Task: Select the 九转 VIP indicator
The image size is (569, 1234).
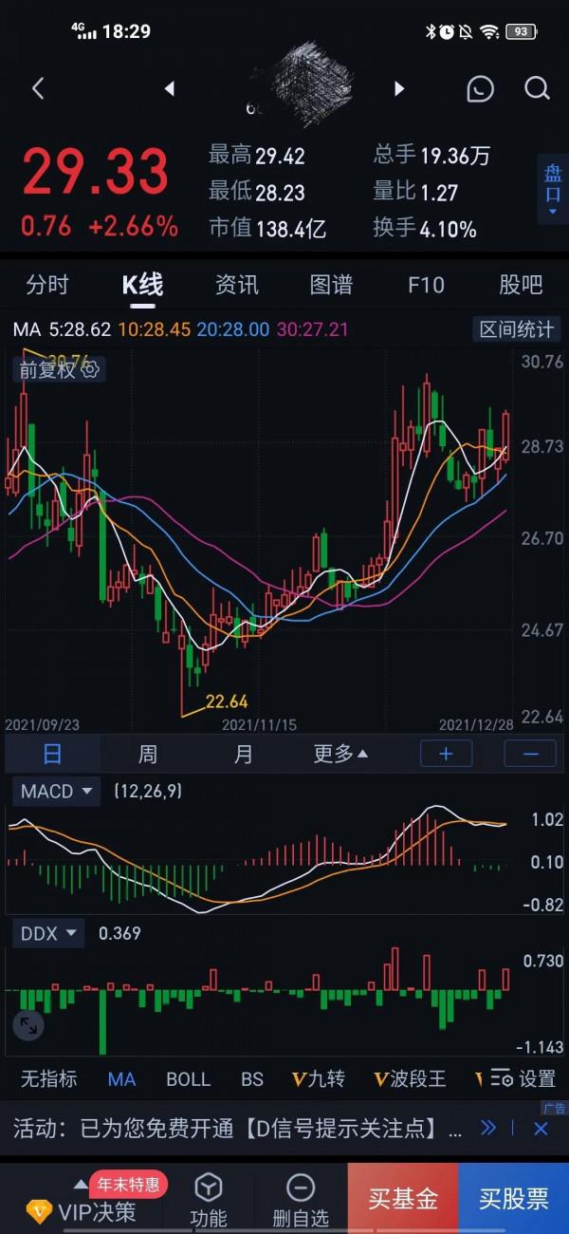Action: pyautogui.click(x=319, y=1079)
